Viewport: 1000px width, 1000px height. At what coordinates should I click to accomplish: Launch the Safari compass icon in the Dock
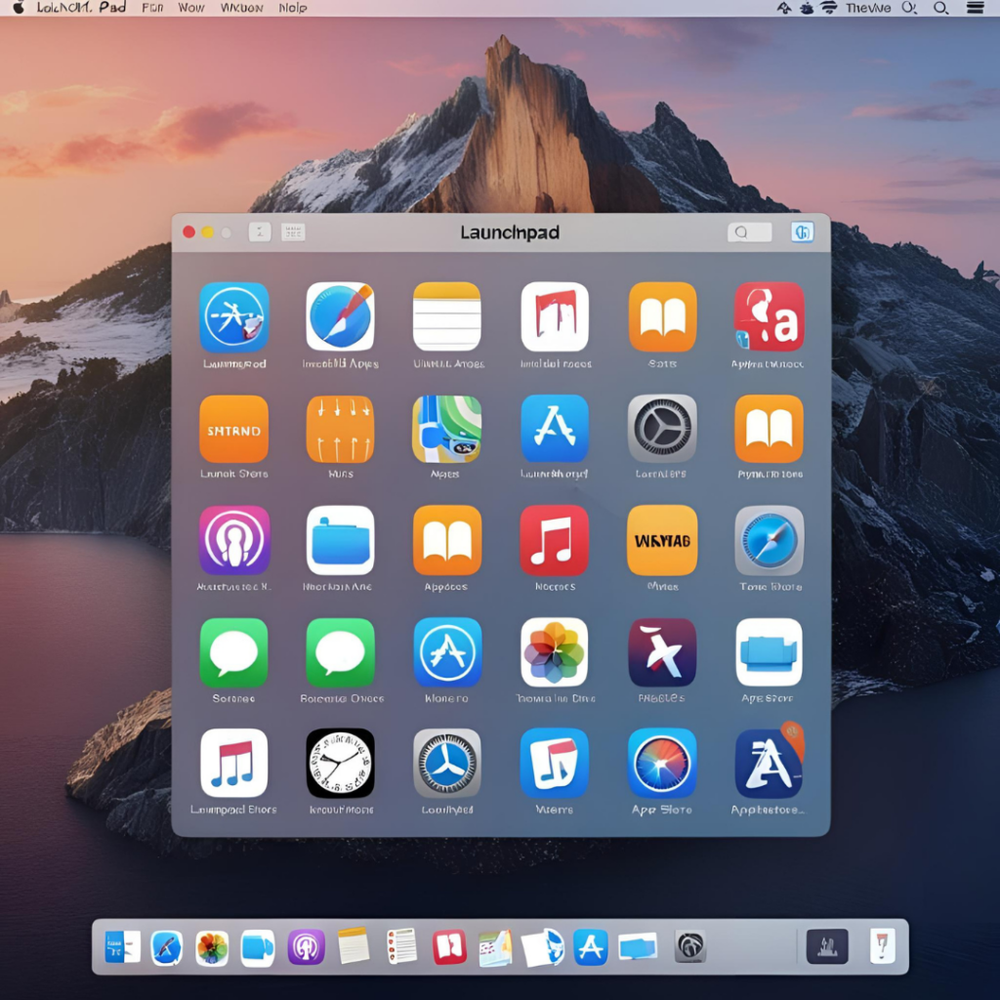tap(166, 947)
